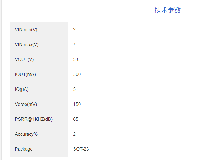Click the Accuracy% value 2

[x=74, y=134]
